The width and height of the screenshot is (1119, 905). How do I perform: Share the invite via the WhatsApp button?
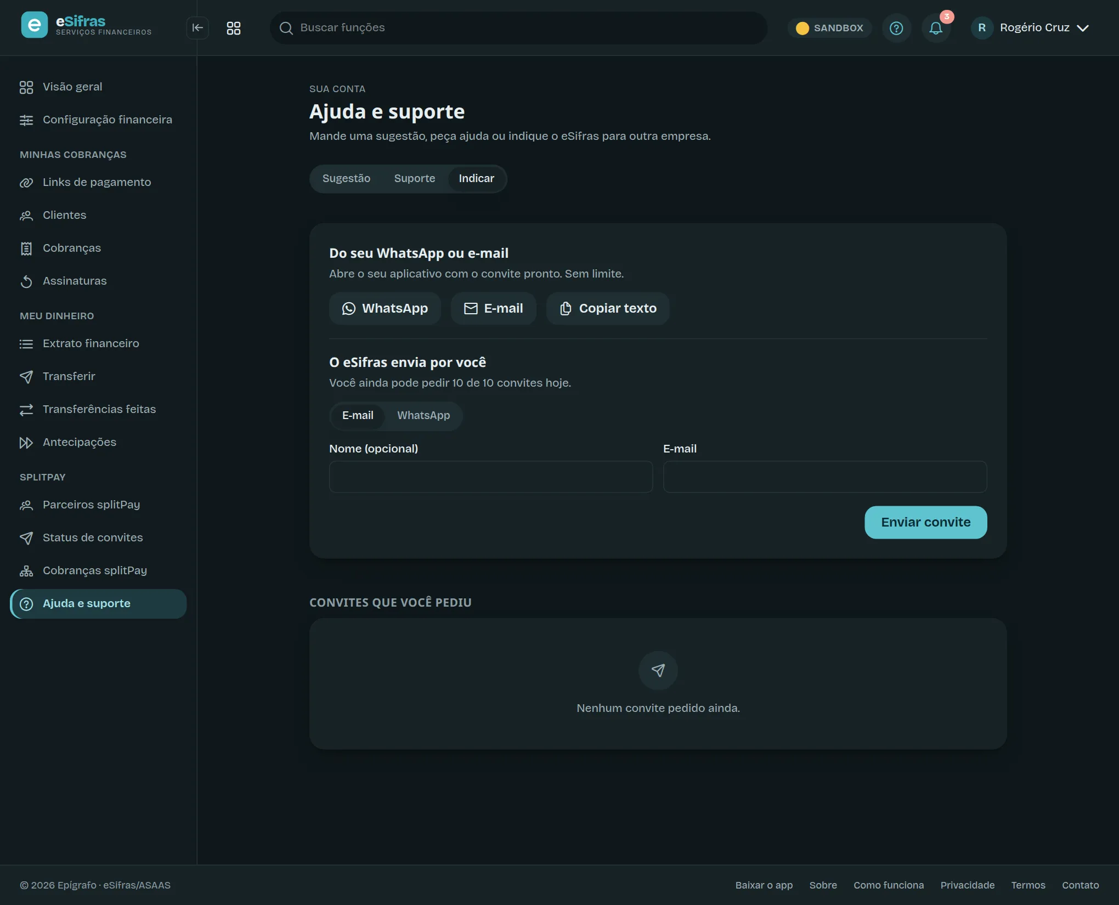tap(385, 309)
